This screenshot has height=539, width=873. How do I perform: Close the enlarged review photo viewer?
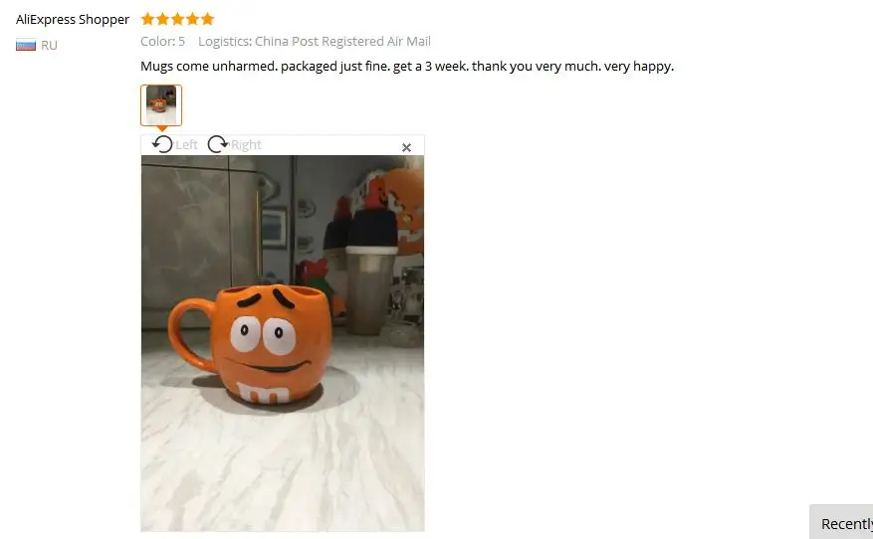pos(406,147)
